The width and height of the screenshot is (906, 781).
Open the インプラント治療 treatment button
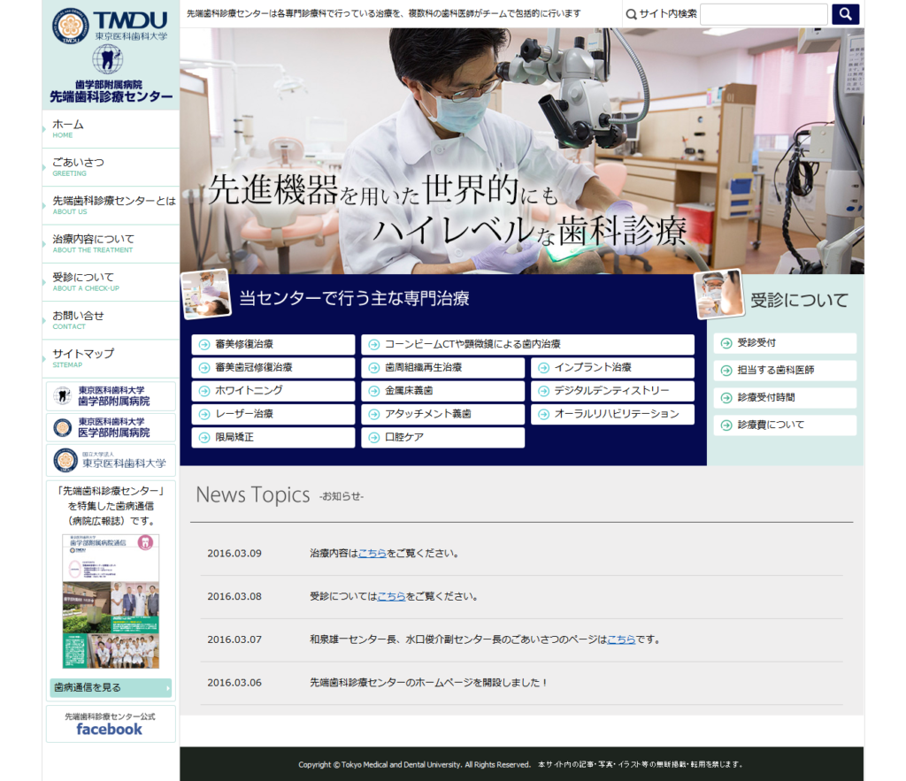tap(611, 367)
